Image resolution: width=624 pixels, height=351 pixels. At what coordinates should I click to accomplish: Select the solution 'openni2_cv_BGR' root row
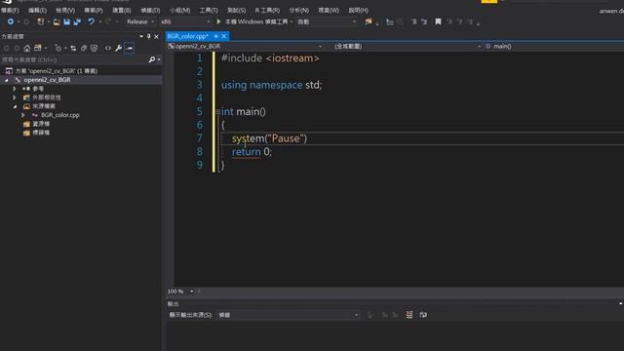[x=56, y=71]
